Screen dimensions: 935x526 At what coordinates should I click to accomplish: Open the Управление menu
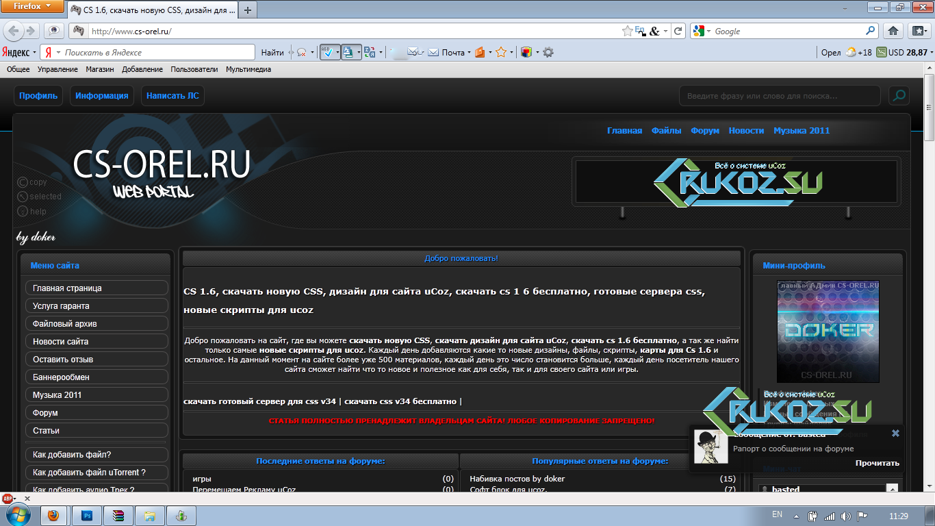point(57,69)
